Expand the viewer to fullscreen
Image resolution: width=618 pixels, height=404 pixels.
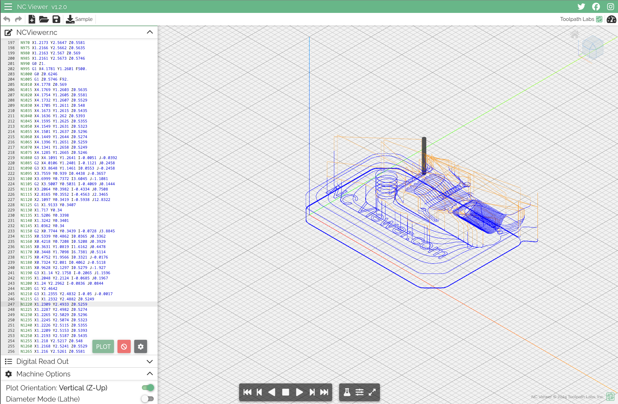pos(372,392)
